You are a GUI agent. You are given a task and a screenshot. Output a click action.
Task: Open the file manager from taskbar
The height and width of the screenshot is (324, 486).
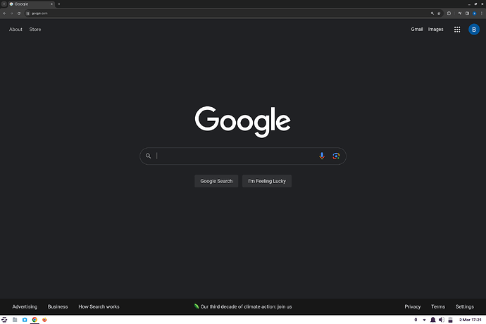(x=15, y=320)
